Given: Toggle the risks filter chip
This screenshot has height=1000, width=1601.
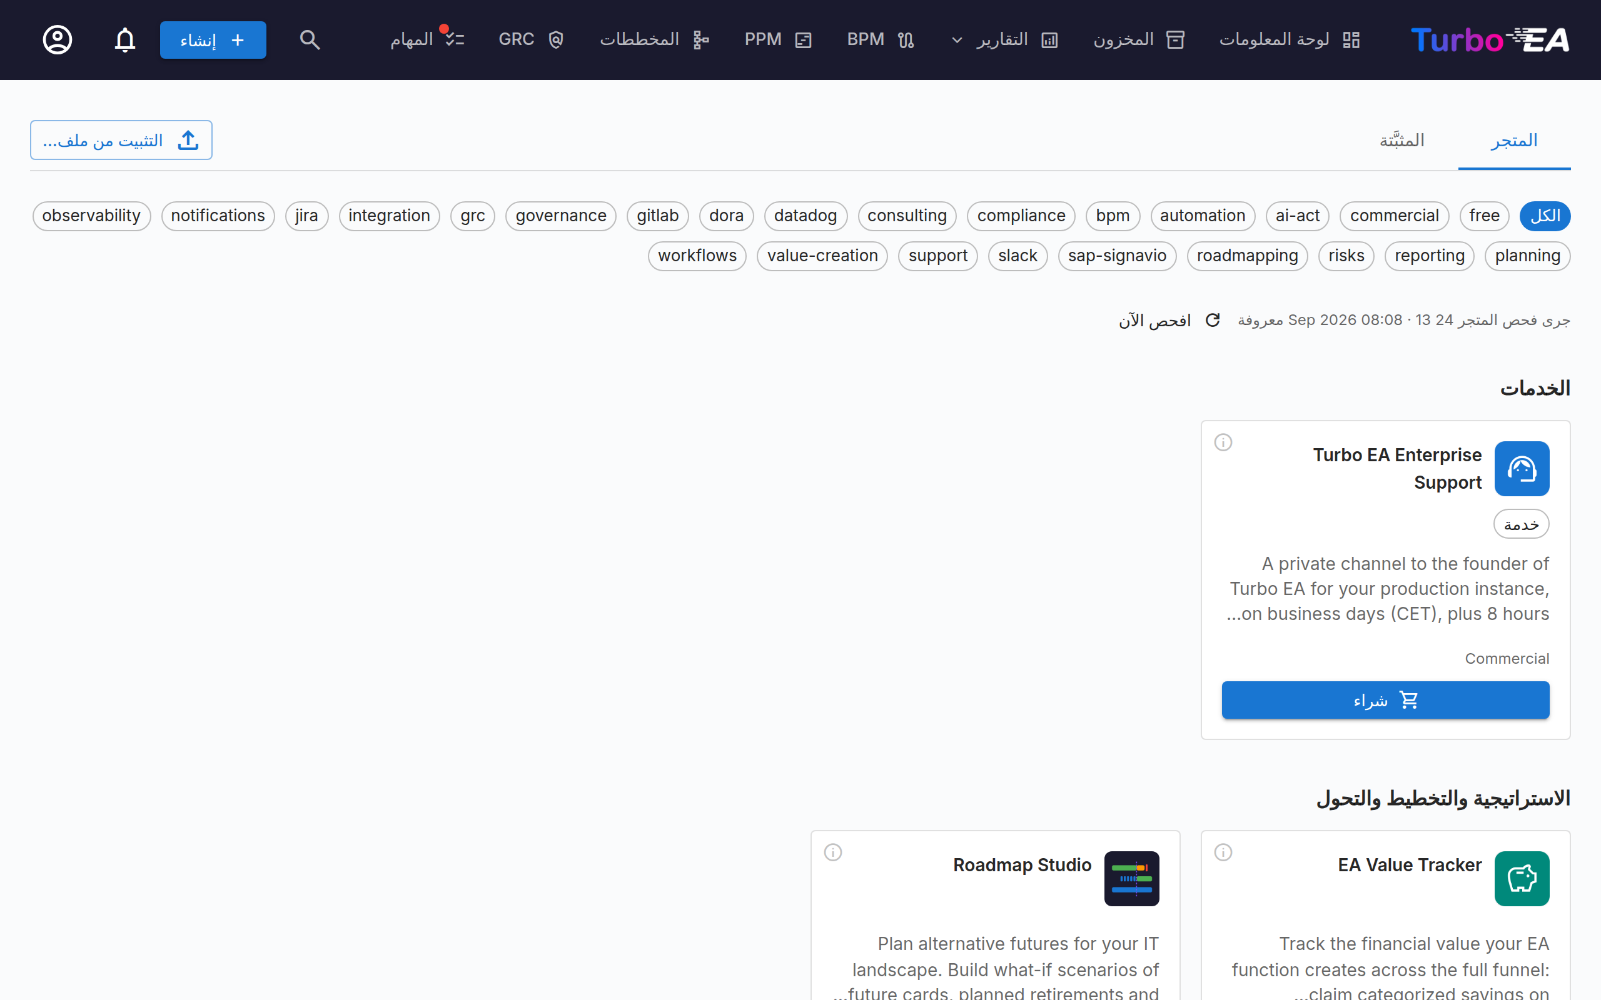Looking at the screenshot, I should pyautogui.click(x=1346, y=256).
